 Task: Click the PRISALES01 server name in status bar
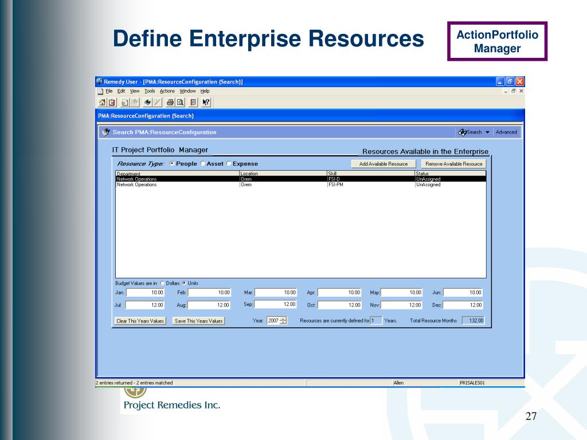(x=472, y=383)
